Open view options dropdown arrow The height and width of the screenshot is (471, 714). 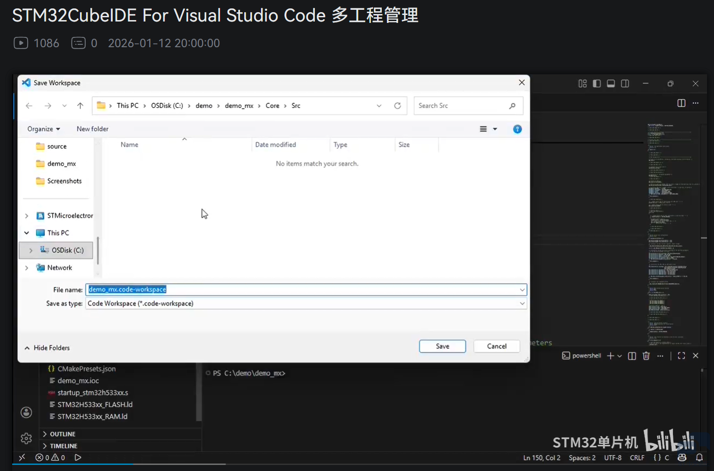495,129
